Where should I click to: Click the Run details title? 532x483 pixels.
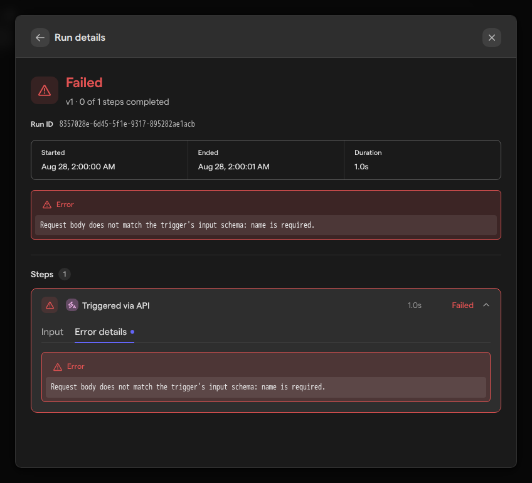[80, 38]
